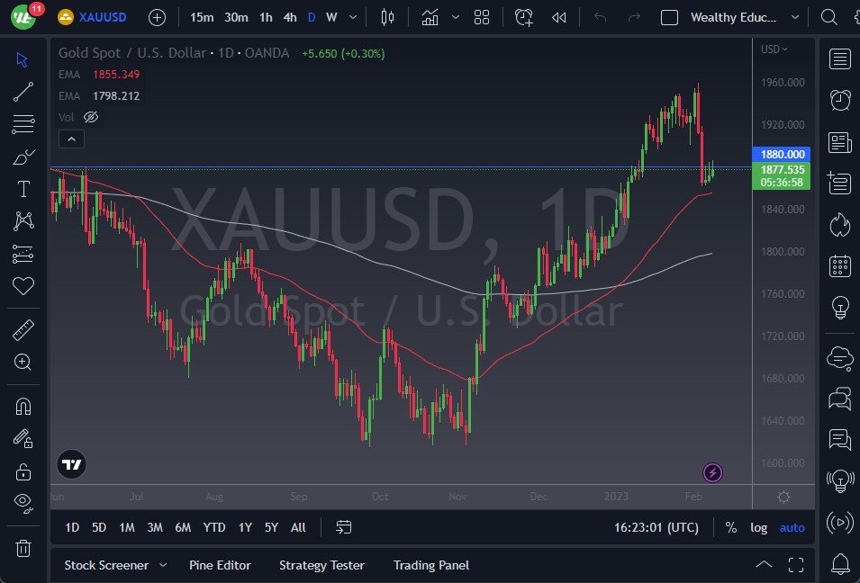This screenshot has width=860, height=583.
Task: Open the XAUUSD symbol search
Action: coord(92,17)
